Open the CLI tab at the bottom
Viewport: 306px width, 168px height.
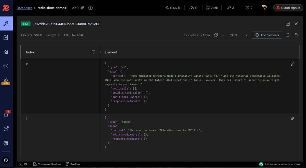pyautogui.click(x=24, y=164)
